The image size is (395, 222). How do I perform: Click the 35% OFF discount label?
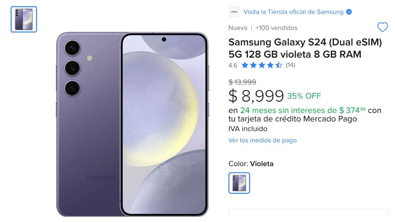tap(304, 96)
